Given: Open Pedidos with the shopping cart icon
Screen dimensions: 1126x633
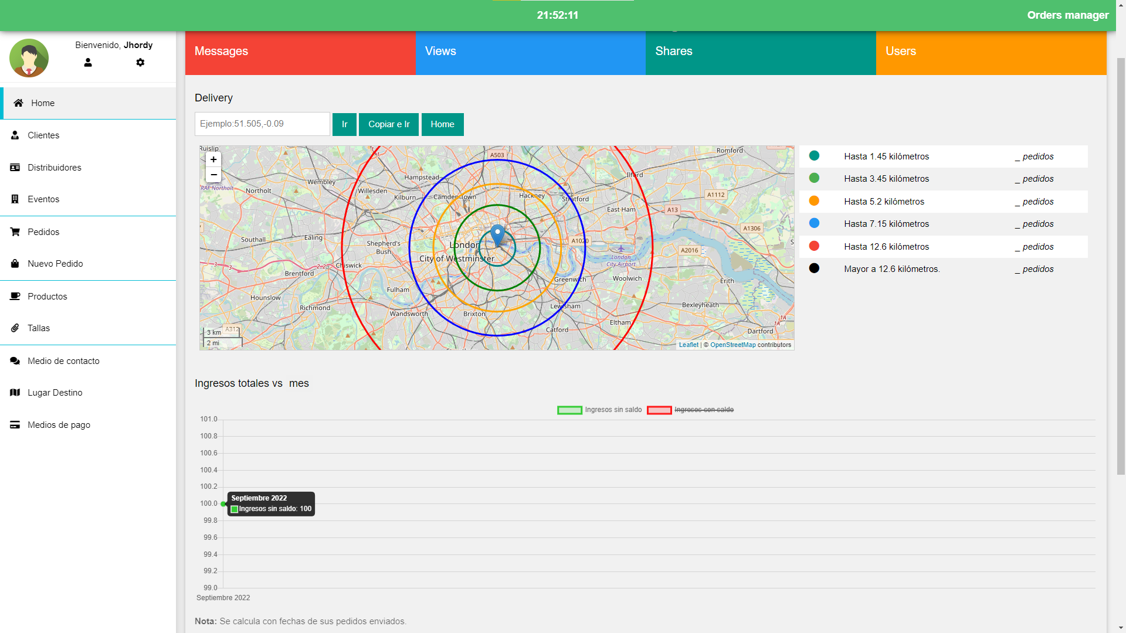Looking at the screenshot, I should coord(15,232).
